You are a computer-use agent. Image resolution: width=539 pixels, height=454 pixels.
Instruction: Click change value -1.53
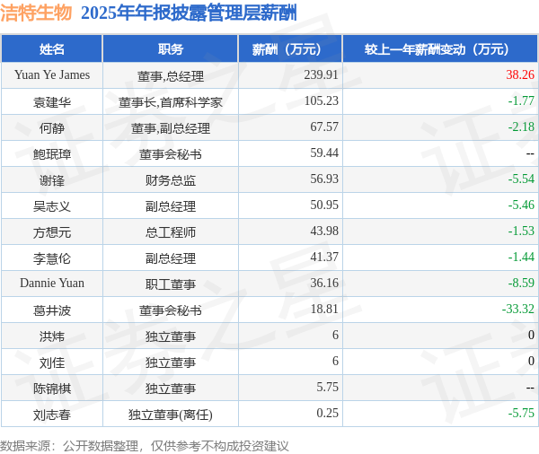(x=521, y=231)
